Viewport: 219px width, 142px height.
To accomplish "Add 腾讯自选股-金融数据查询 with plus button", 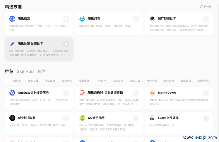I will (x=136, y=93).
